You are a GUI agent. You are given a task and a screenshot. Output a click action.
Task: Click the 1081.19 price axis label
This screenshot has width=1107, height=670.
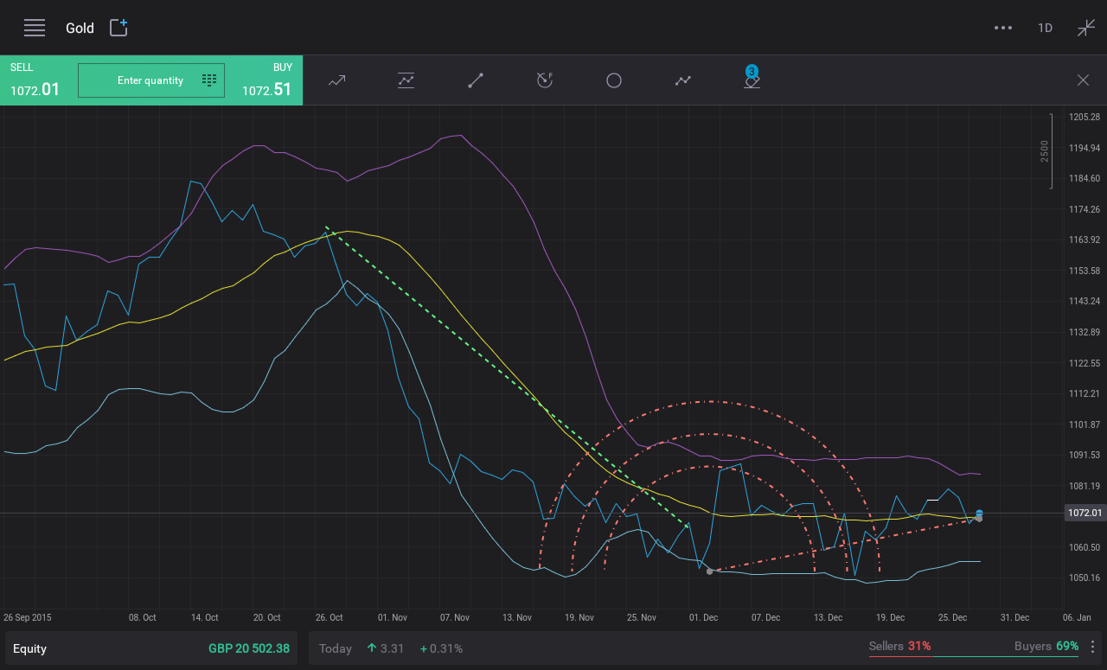click(1085, 486)
